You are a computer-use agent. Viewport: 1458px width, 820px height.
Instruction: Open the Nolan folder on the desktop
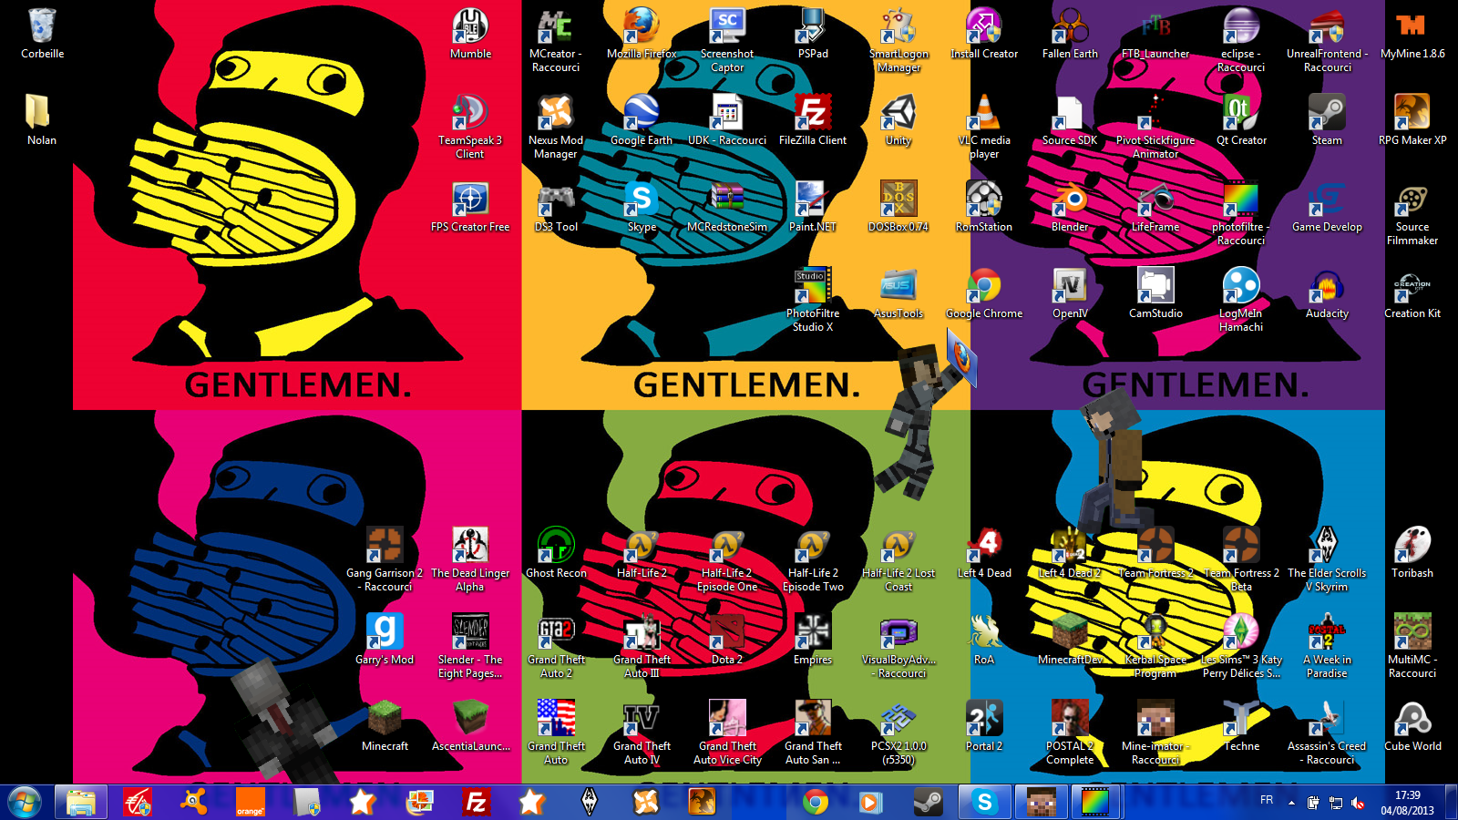click(42, 116)
